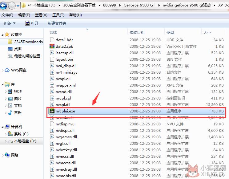Open the 查看(V) menu
The height and width of the screenshot is (179, 229).
(41, 15)
